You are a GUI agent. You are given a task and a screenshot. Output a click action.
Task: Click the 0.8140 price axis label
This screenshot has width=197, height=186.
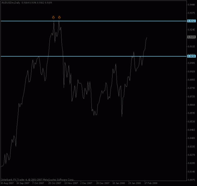pos(191,172)
